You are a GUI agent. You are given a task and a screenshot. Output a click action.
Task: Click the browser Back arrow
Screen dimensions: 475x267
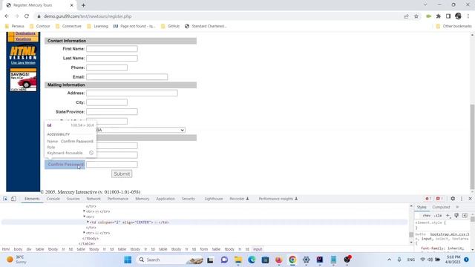(7, 16)
